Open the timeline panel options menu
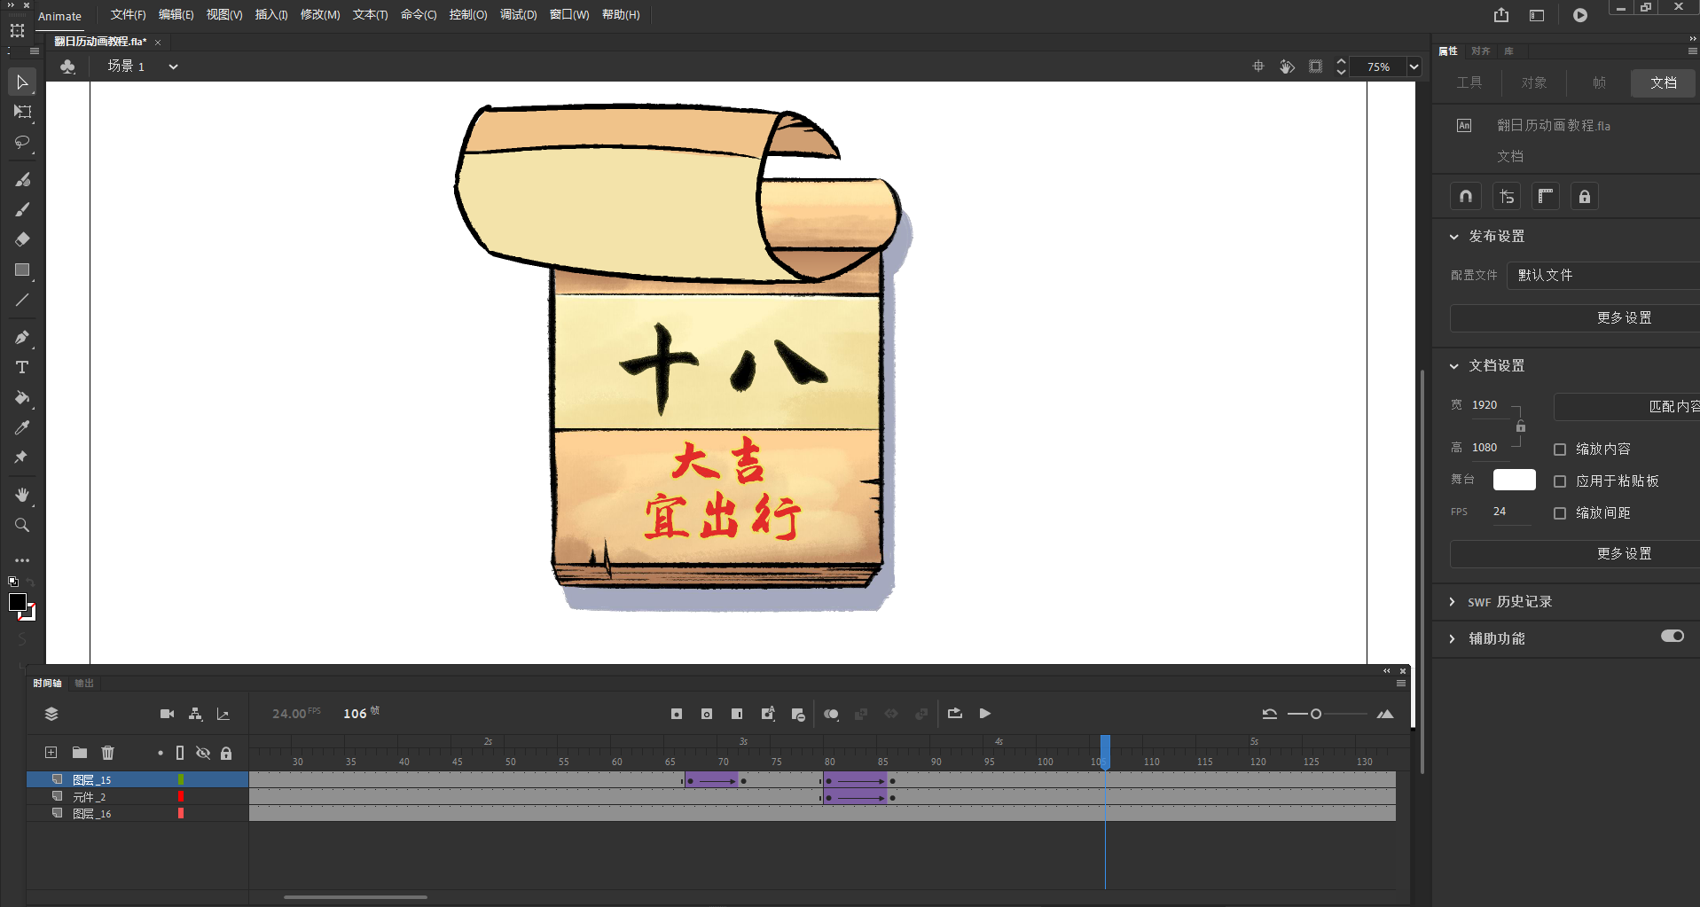This screenshot has width=1700, height=907. point(1401,684)
